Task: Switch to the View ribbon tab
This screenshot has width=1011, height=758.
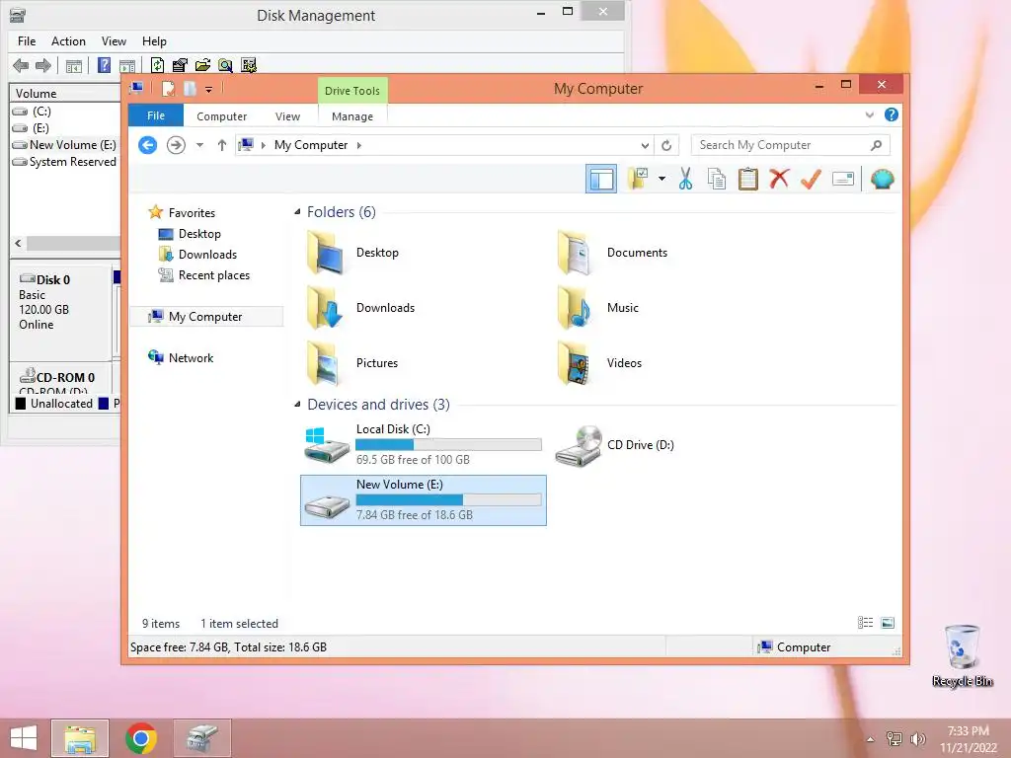Action: 287,116
